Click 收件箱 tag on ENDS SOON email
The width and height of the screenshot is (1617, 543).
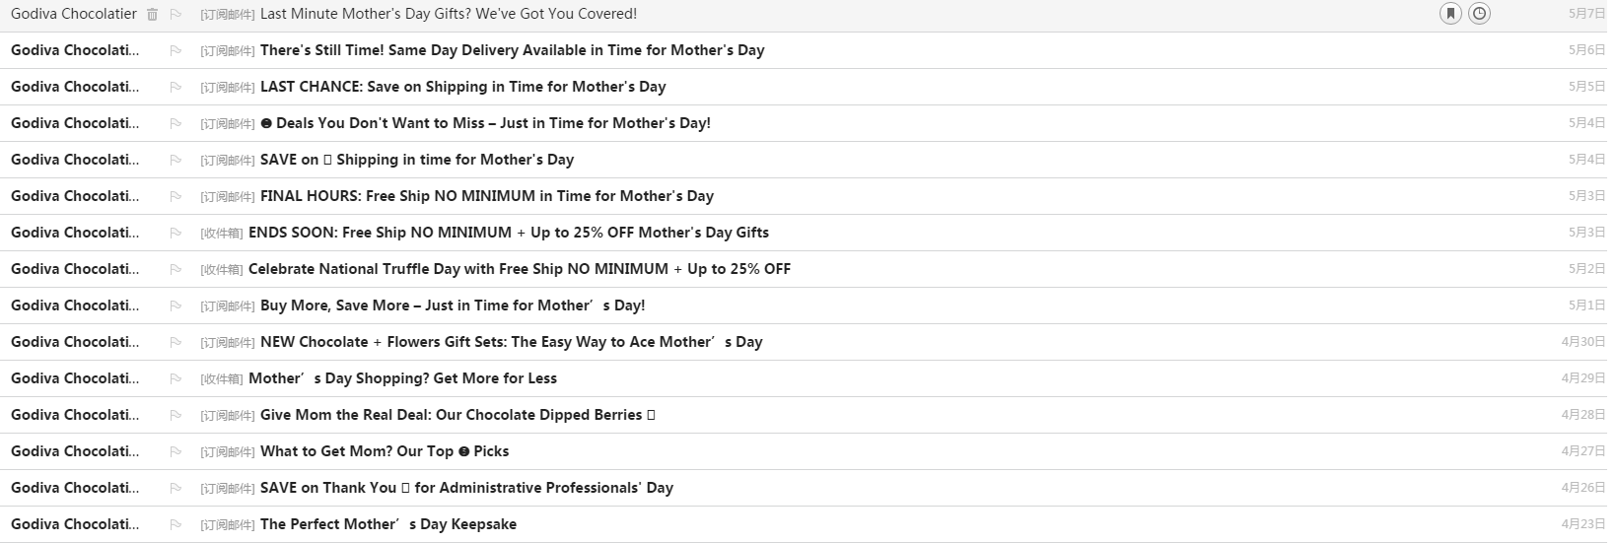[221, 234]
